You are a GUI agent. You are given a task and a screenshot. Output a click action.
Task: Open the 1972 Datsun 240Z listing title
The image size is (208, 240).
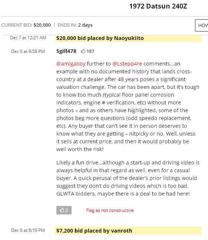pos(158,6)
